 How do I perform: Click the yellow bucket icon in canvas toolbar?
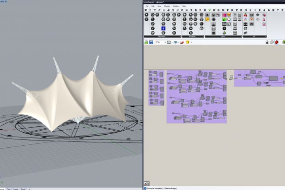188,42
